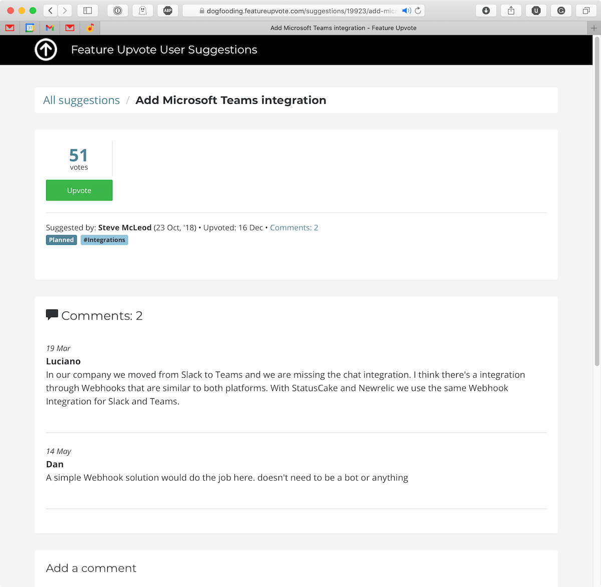Screen dimensions: 601x587
Task: Click the 19 Mar comment date
Action: [x=58, y=348]
